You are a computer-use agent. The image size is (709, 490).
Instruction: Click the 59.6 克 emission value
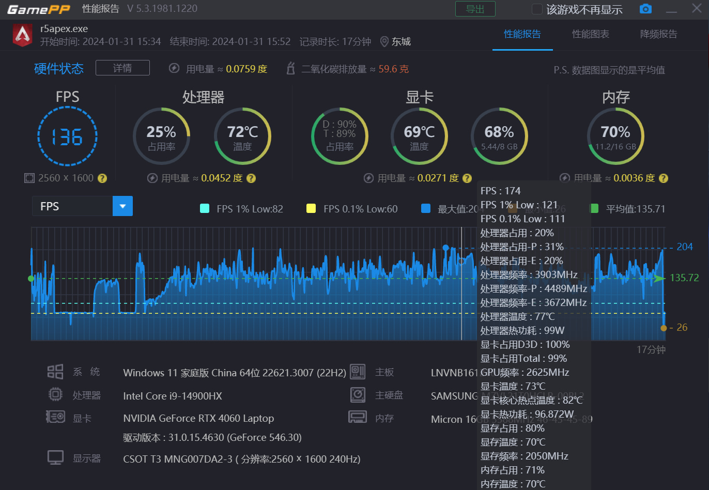394,69
